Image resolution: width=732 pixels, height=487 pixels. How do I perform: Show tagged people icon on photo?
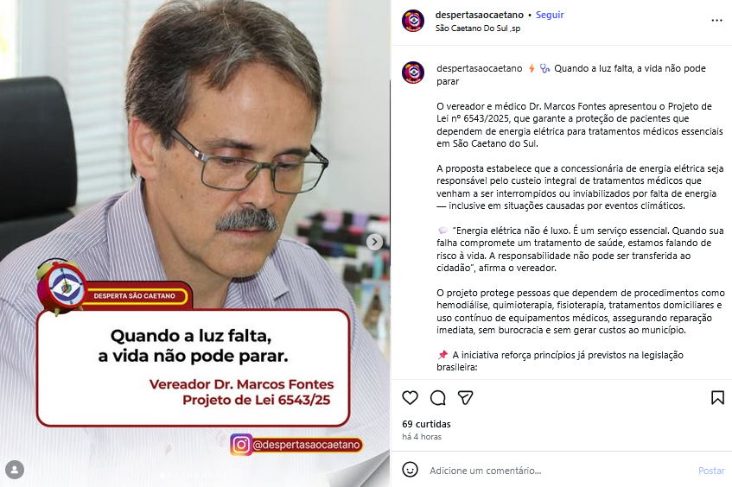(15, 469)
